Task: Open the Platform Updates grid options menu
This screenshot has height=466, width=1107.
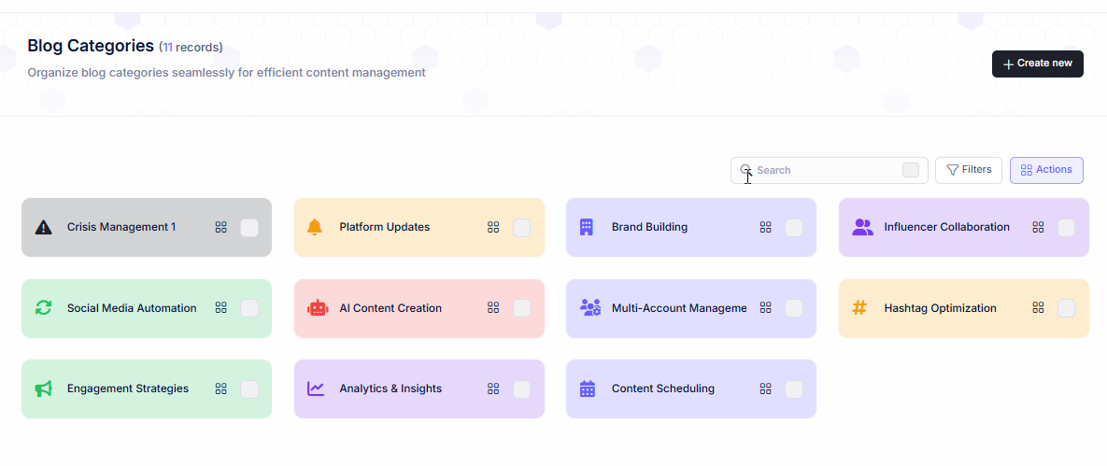Action: 493,227
